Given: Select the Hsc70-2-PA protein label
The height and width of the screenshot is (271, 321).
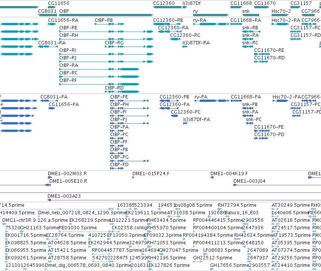Looking at the screenshot, I should [x=287, y=97].
